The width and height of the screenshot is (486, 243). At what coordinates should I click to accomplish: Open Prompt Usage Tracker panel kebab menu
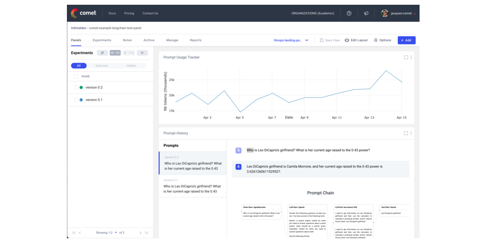[411, 57]
